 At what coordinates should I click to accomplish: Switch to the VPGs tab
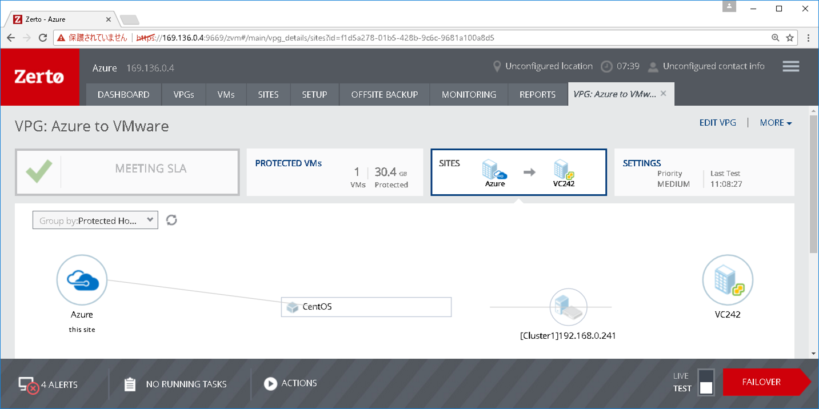[x=183, y=95]
